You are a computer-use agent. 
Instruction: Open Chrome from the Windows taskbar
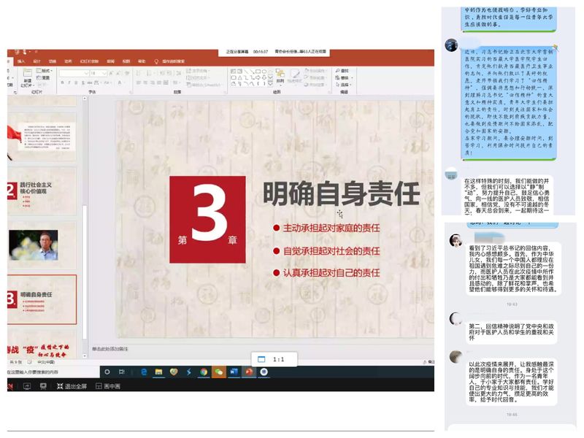[203, 372]
